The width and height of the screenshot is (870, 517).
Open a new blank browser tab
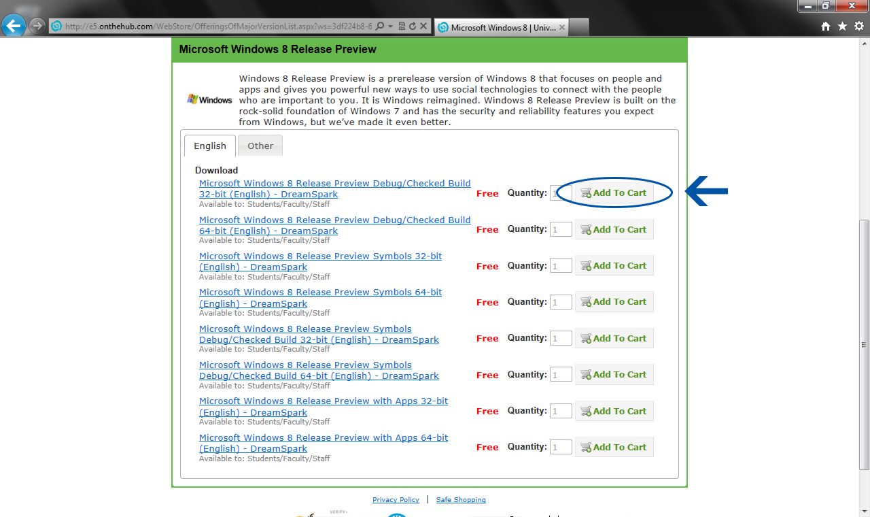coord(578,27)
